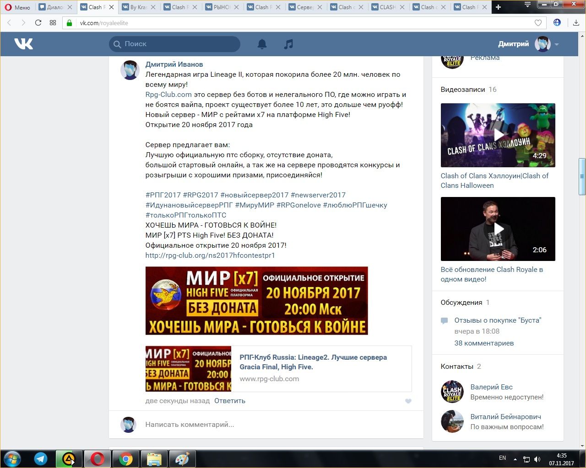Open the VK music note icon

pyautogui.click(x=288, y=44)
